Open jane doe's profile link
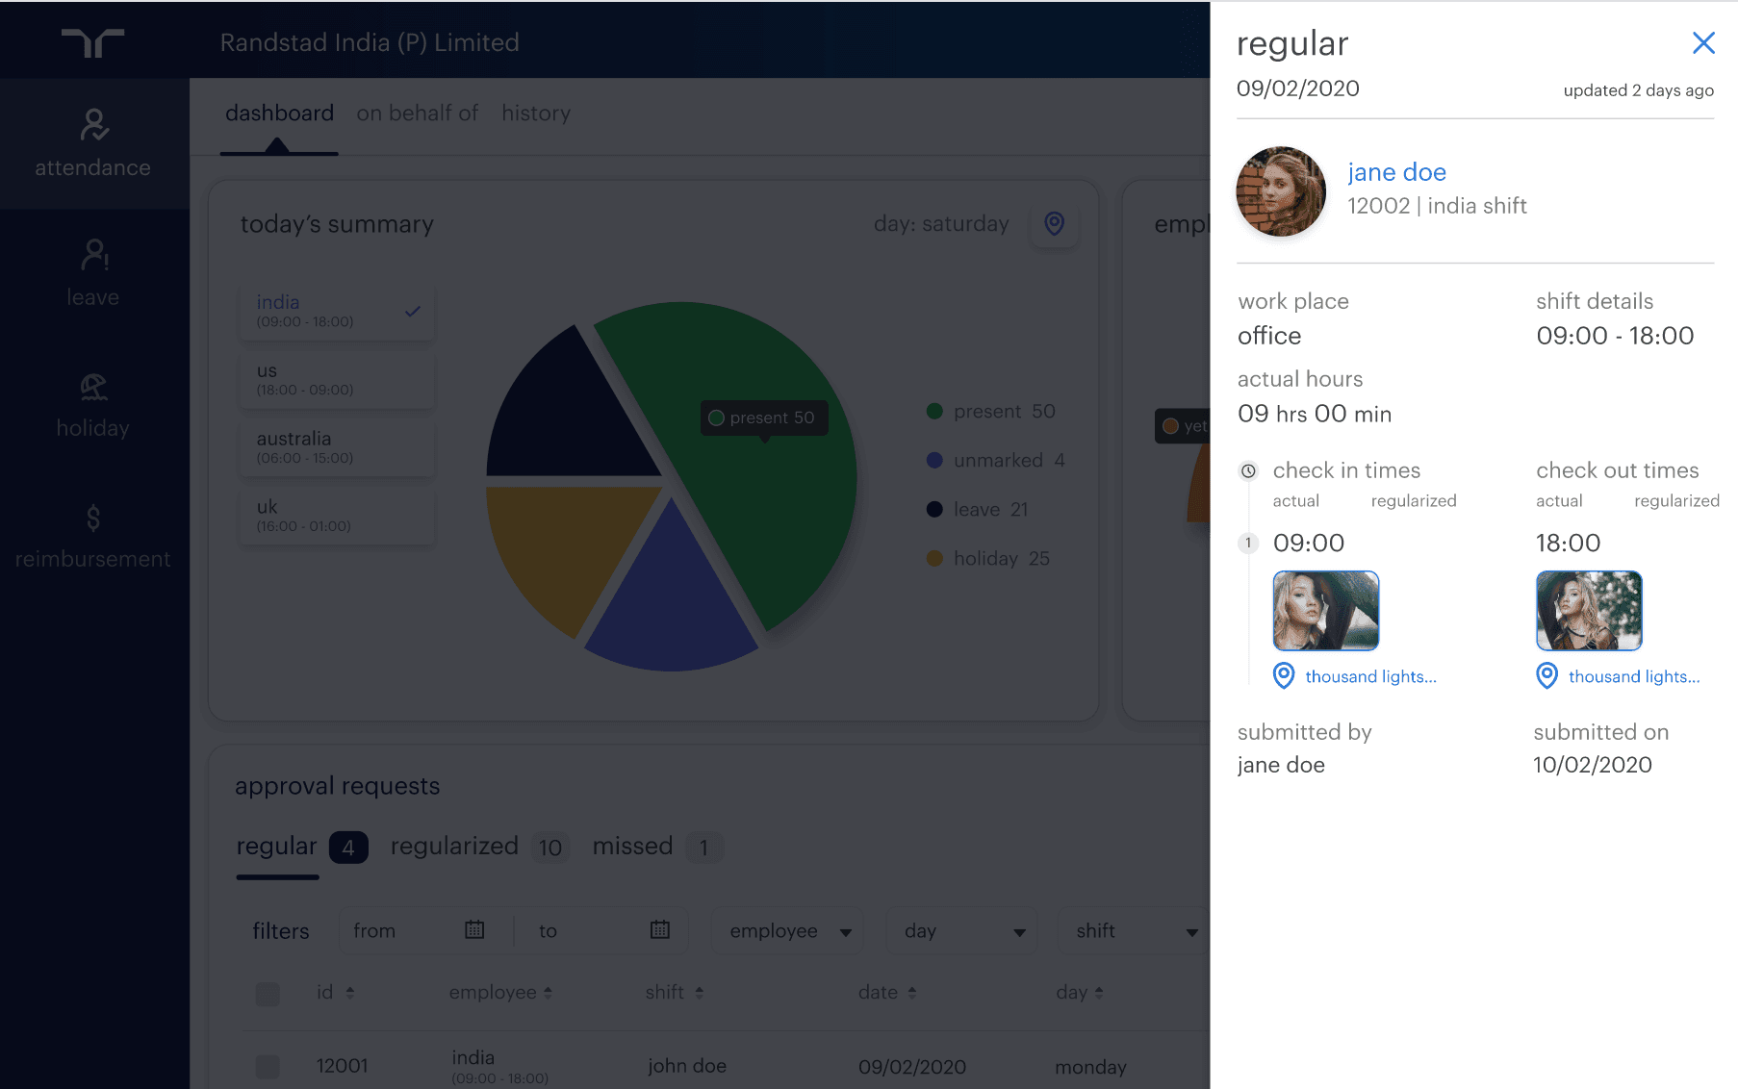Image resolution: width=1738 pixels, height=1089 pixels. click(x=1396, y=172)
